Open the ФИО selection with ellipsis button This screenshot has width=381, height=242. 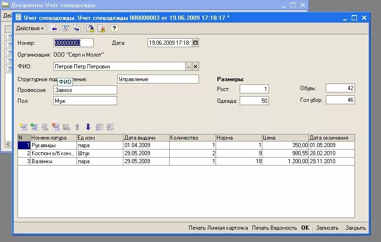point(189,67)
